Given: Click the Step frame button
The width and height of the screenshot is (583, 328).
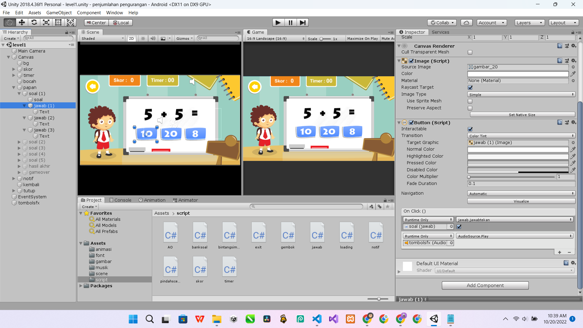Looking at the screenshot, I should [302, 22].
